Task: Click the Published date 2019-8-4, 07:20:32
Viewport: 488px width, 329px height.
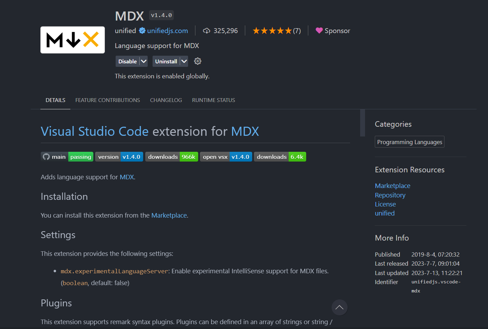Action: [x=435, y=254]
